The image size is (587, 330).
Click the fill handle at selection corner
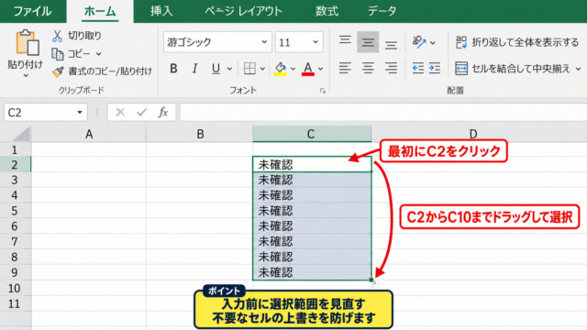371,280
